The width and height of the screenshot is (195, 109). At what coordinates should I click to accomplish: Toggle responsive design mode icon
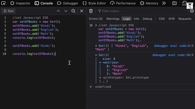click(x=184, y=3)
